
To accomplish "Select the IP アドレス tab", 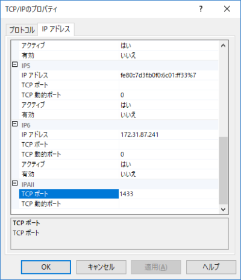I will 56,30.
